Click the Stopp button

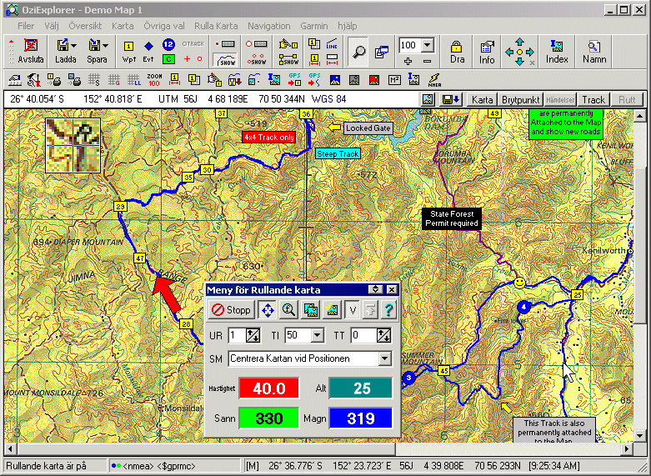(x=231, y=310)
